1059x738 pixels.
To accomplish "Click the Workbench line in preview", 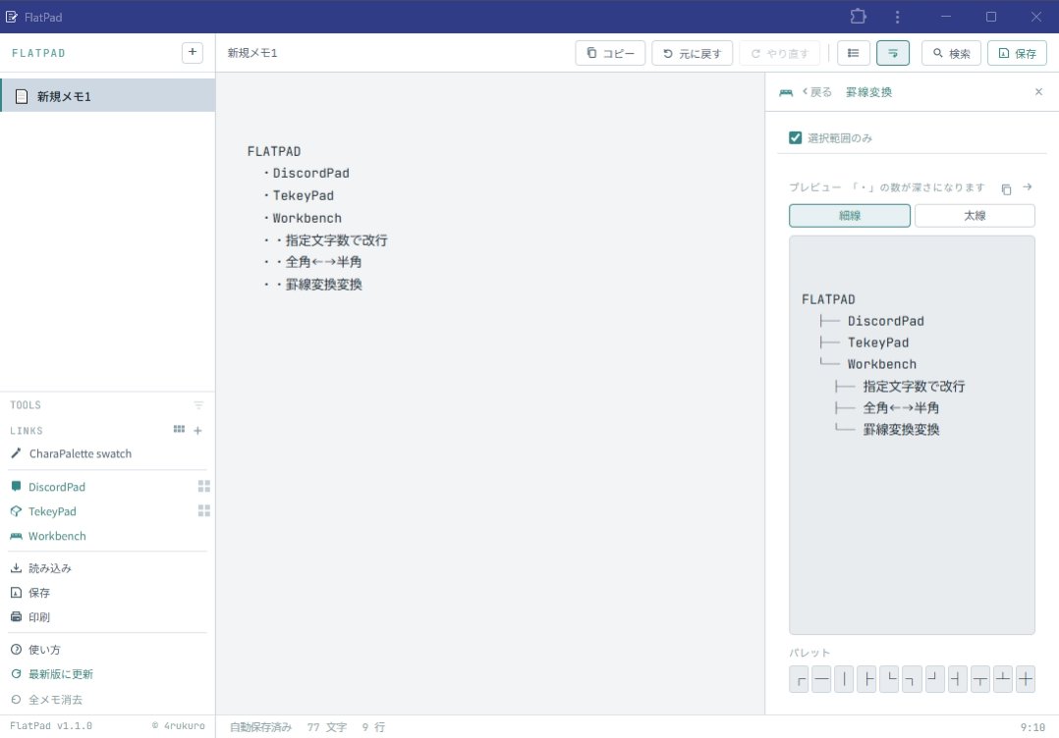I will [882, 364].
